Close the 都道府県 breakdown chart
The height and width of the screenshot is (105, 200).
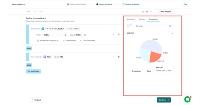coord(172,33)
